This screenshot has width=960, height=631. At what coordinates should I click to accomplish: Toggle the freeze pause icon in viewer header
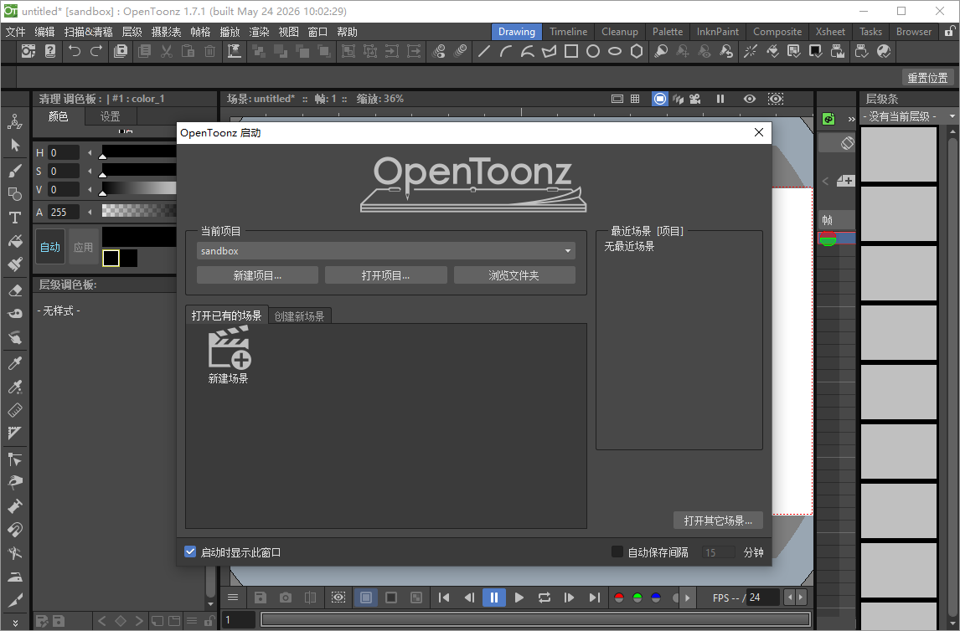[720, 99]
